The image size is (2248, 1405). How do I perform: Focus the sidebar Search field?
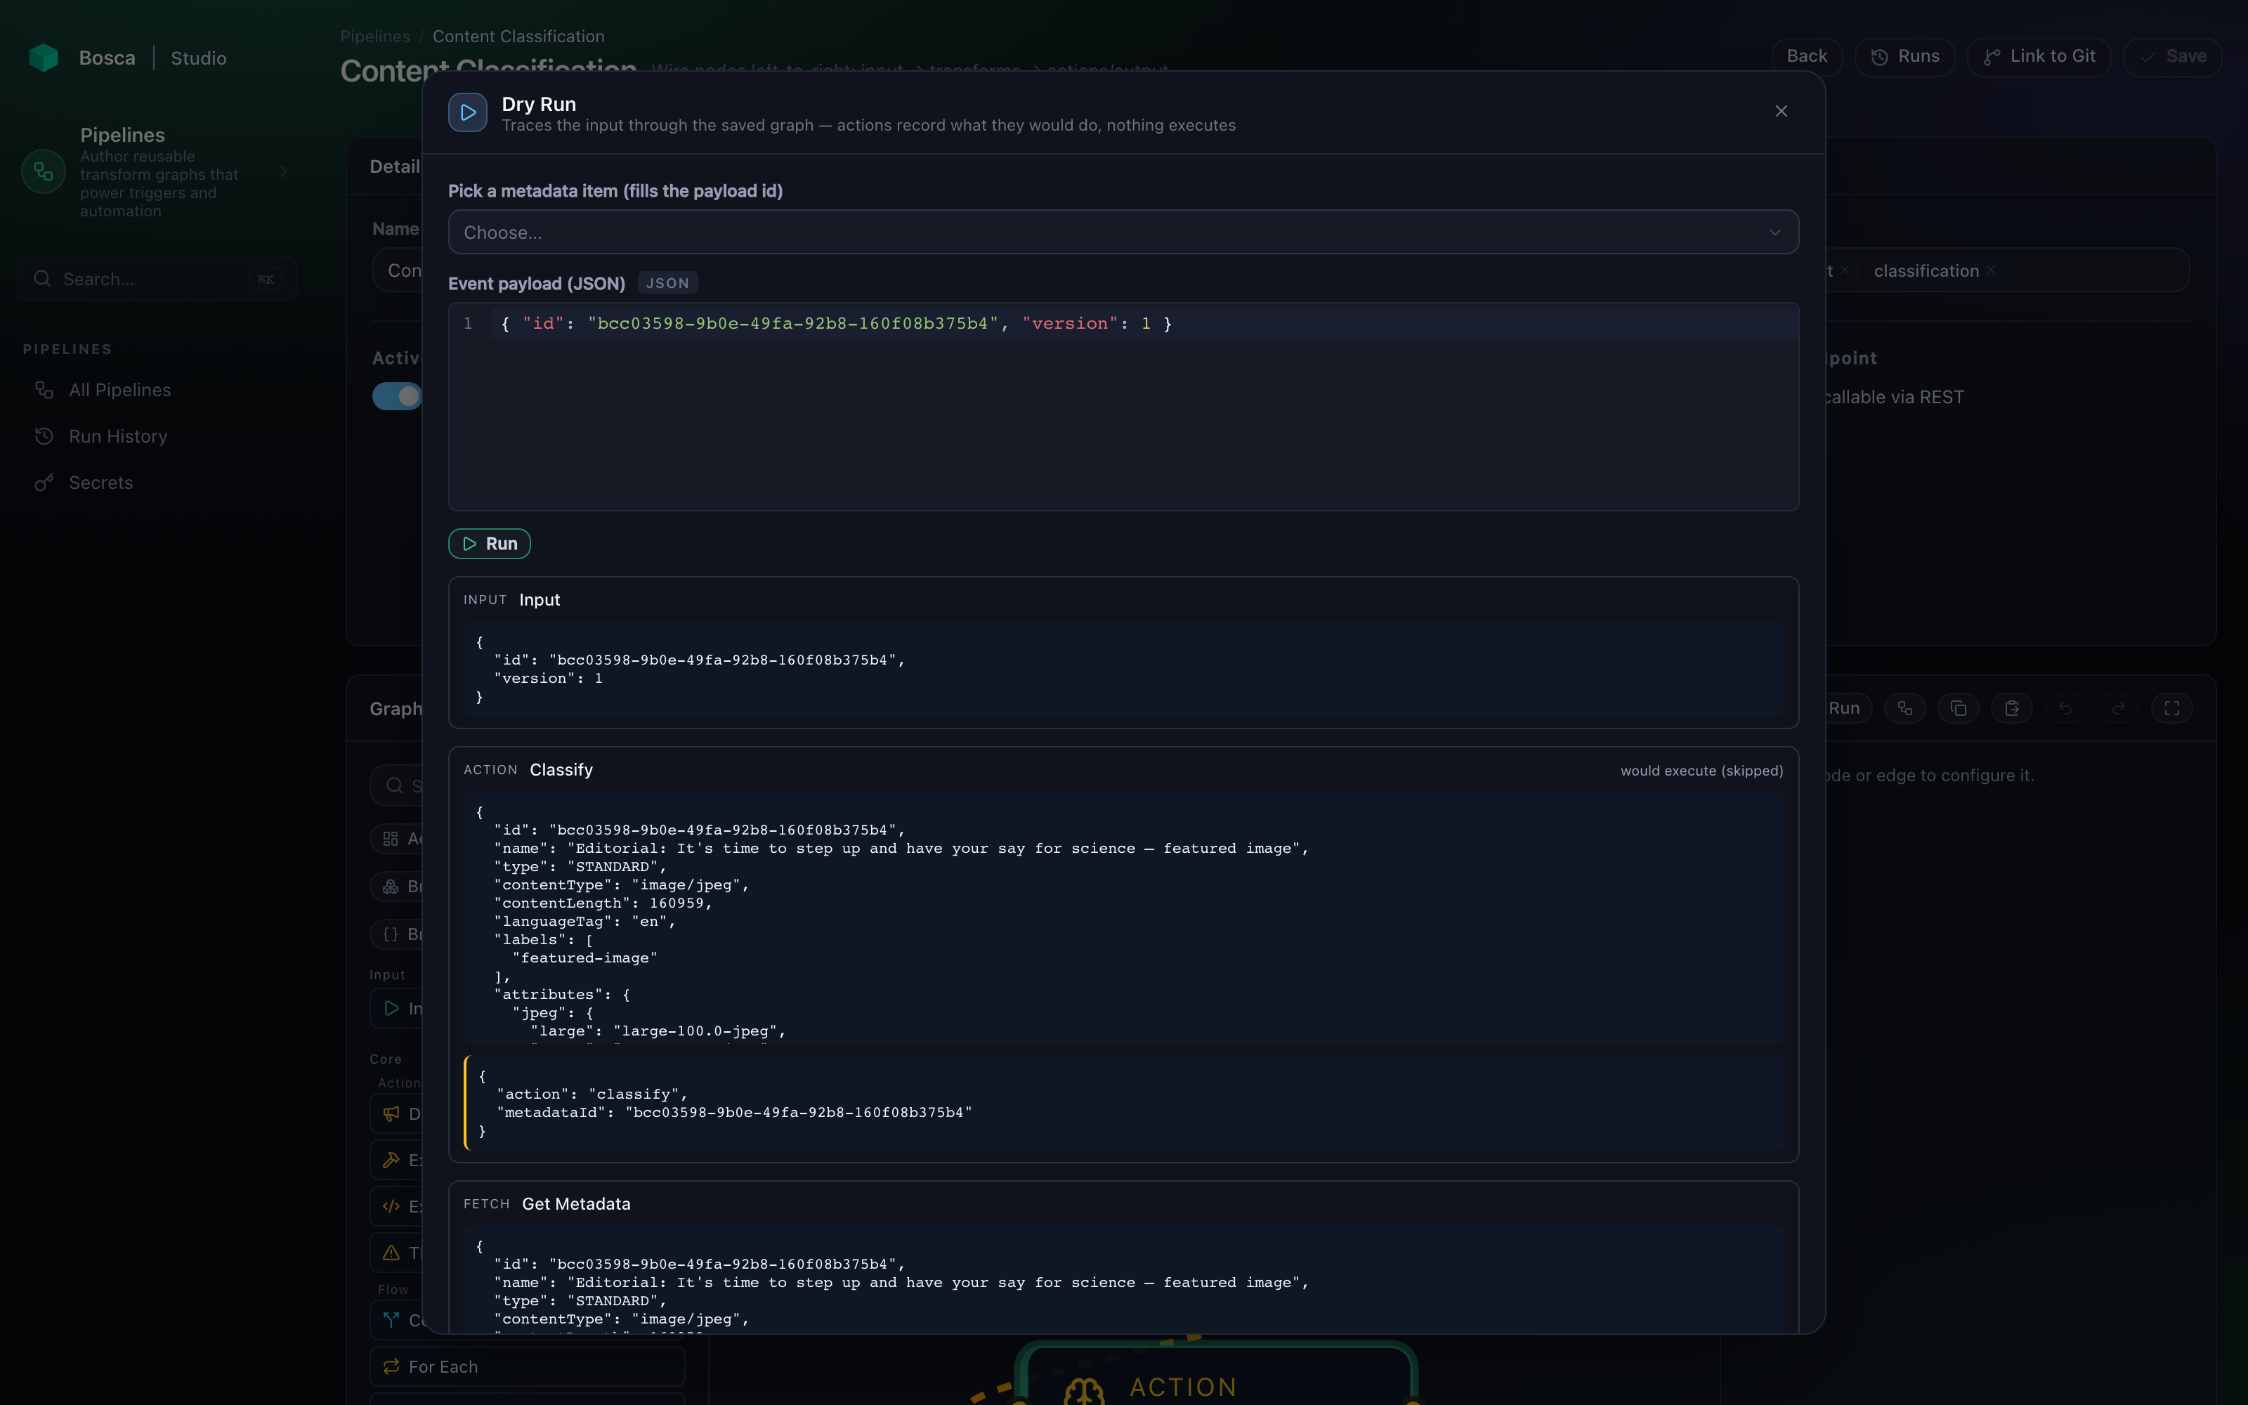[x=157, y=279]
